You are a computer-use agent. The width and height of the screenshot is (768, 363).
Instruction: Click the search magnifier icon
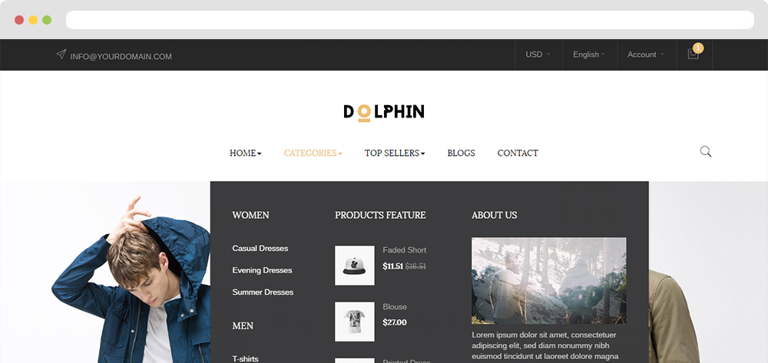705,152
